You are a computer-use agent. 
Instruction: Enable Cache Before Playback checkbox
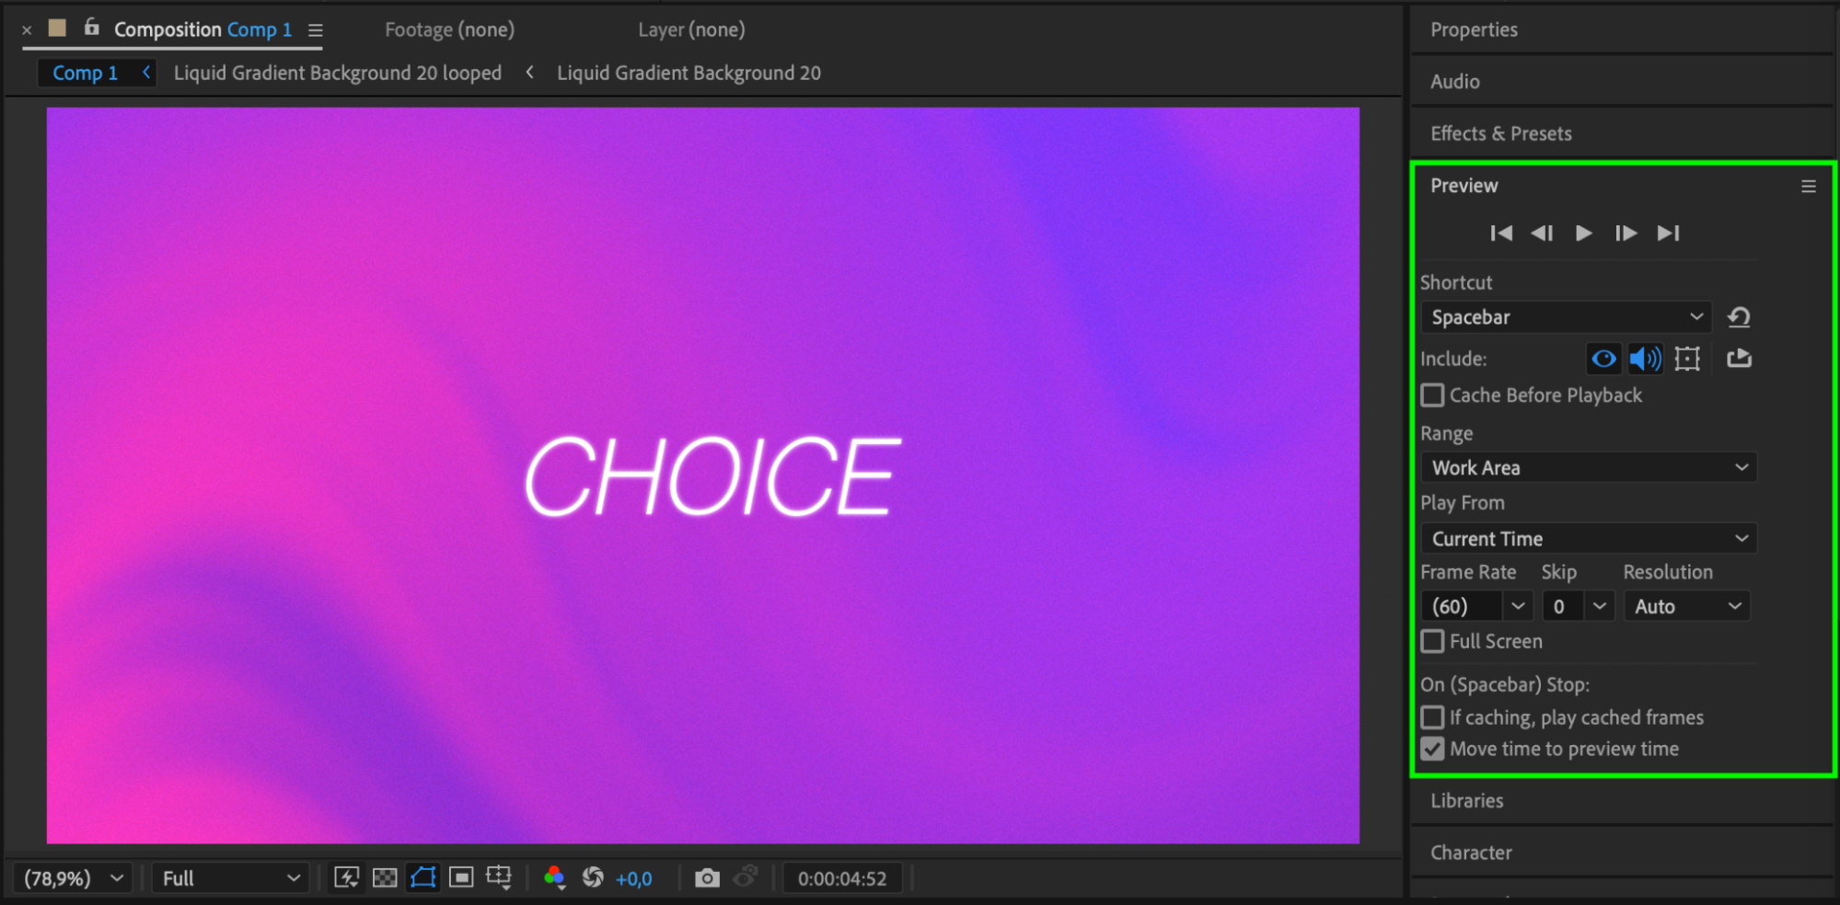coord(1432,395)
